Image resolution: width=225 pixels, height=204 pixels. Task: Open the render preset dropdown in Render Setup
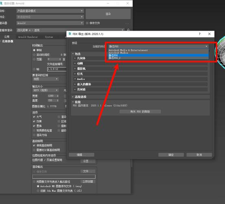[x=50, y=17]
